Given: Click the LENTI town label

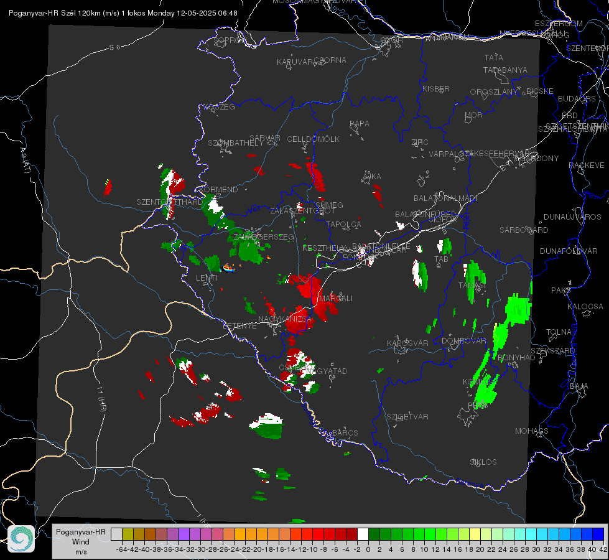Looking at the screenshot, I should 207,278.
